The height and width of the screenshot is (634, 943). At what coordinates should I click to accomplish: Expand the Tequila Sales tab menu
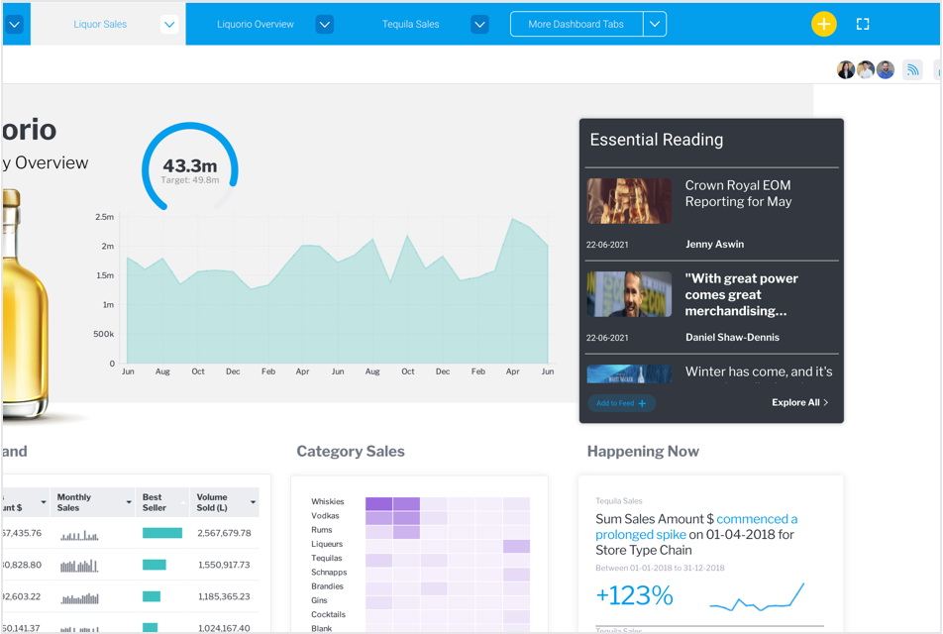pyautogui.click(x=479, y=25)
